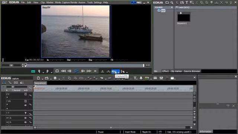Screen dimensions: 238x134
Task: Click the Open Project icon in timeline toolbar
Action: tap(46, 78)
